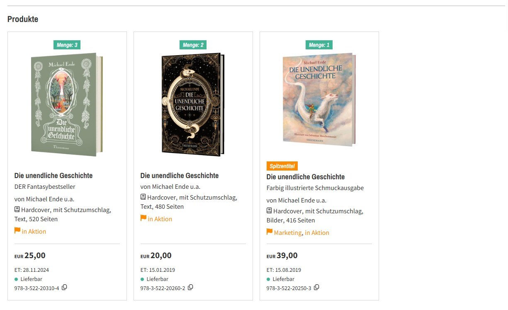Click "in Aktion" on the 520 Seiten book
The height and width of the screenshot is (310, 508).
tap(34, 232)
